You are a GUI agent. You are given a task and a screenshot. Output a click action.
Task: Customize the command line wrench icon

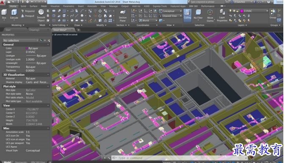pos(109,158)
